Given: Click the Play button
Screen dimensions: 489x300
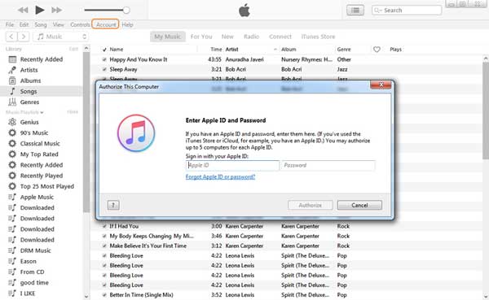Looking at the screenshot, I should [40, 10].
